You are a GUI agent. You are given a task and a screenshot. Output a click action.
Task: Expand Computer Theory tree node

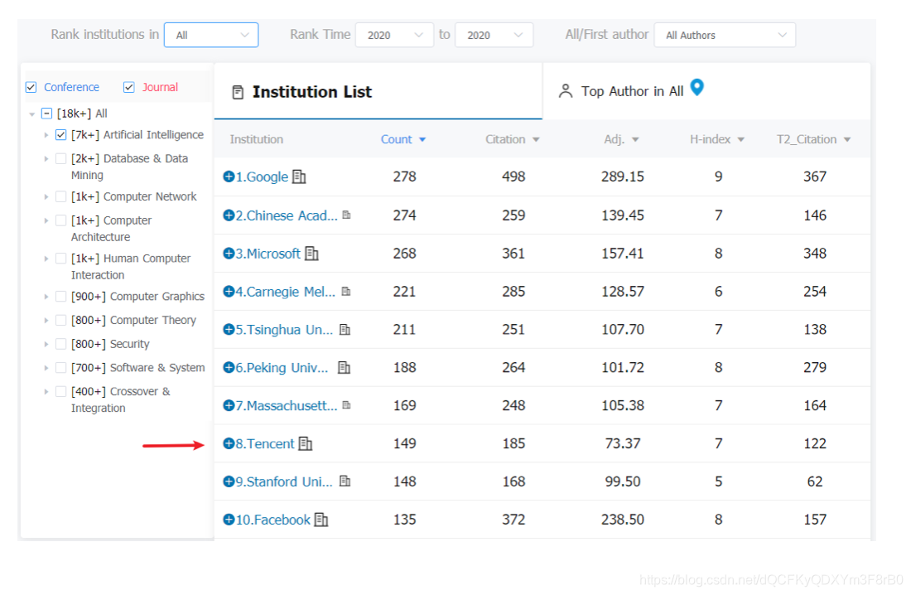point(46,321)
